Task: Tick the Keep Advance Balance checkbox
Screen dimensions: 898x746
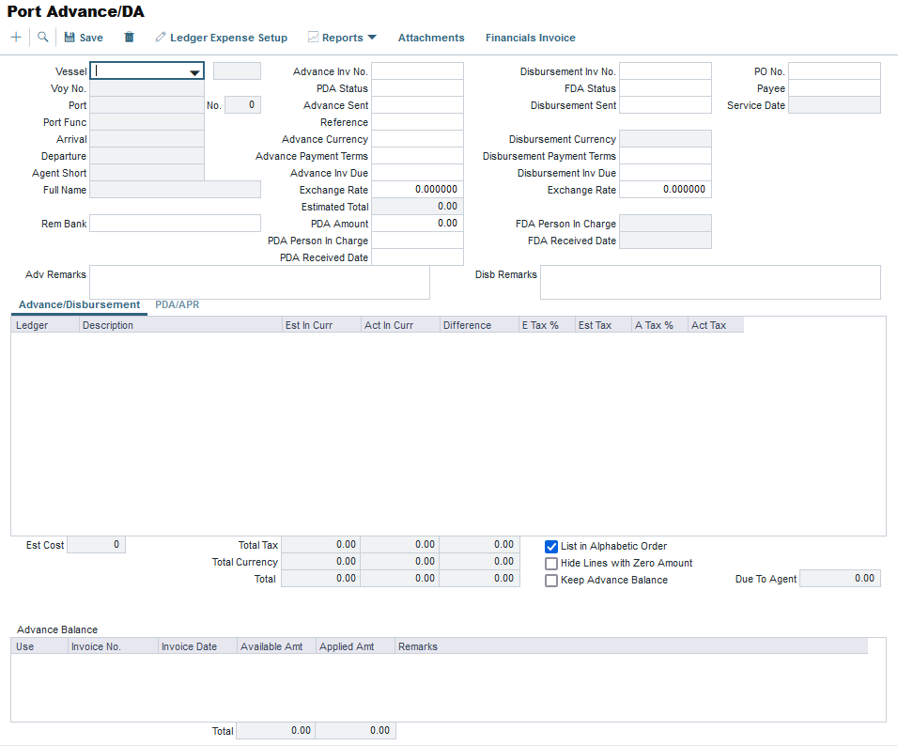Action: (551, 580)
